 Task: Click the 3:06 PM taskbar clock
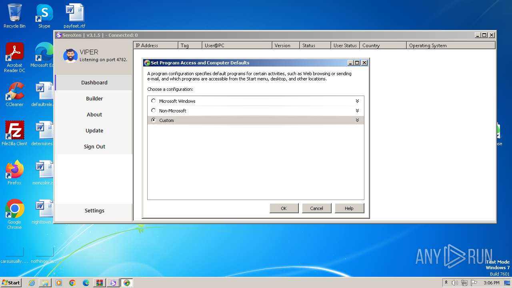pos(491,283)
